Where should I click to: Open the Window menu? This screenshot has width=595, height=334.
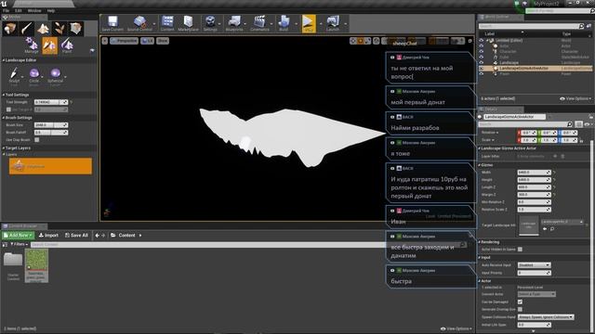(34, 10)
